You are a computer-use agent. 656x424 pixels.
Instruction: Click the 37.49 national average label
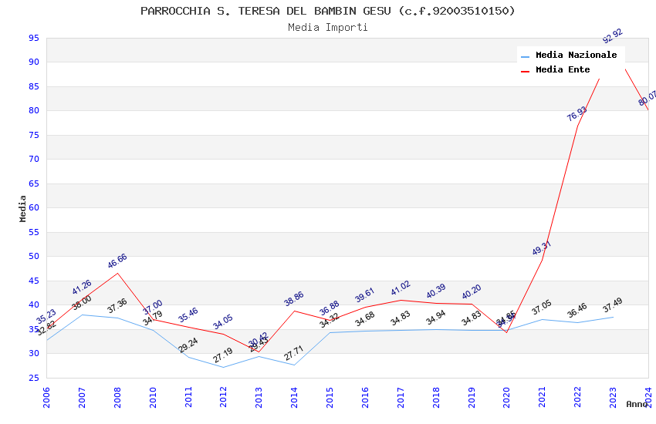[613, 305]
